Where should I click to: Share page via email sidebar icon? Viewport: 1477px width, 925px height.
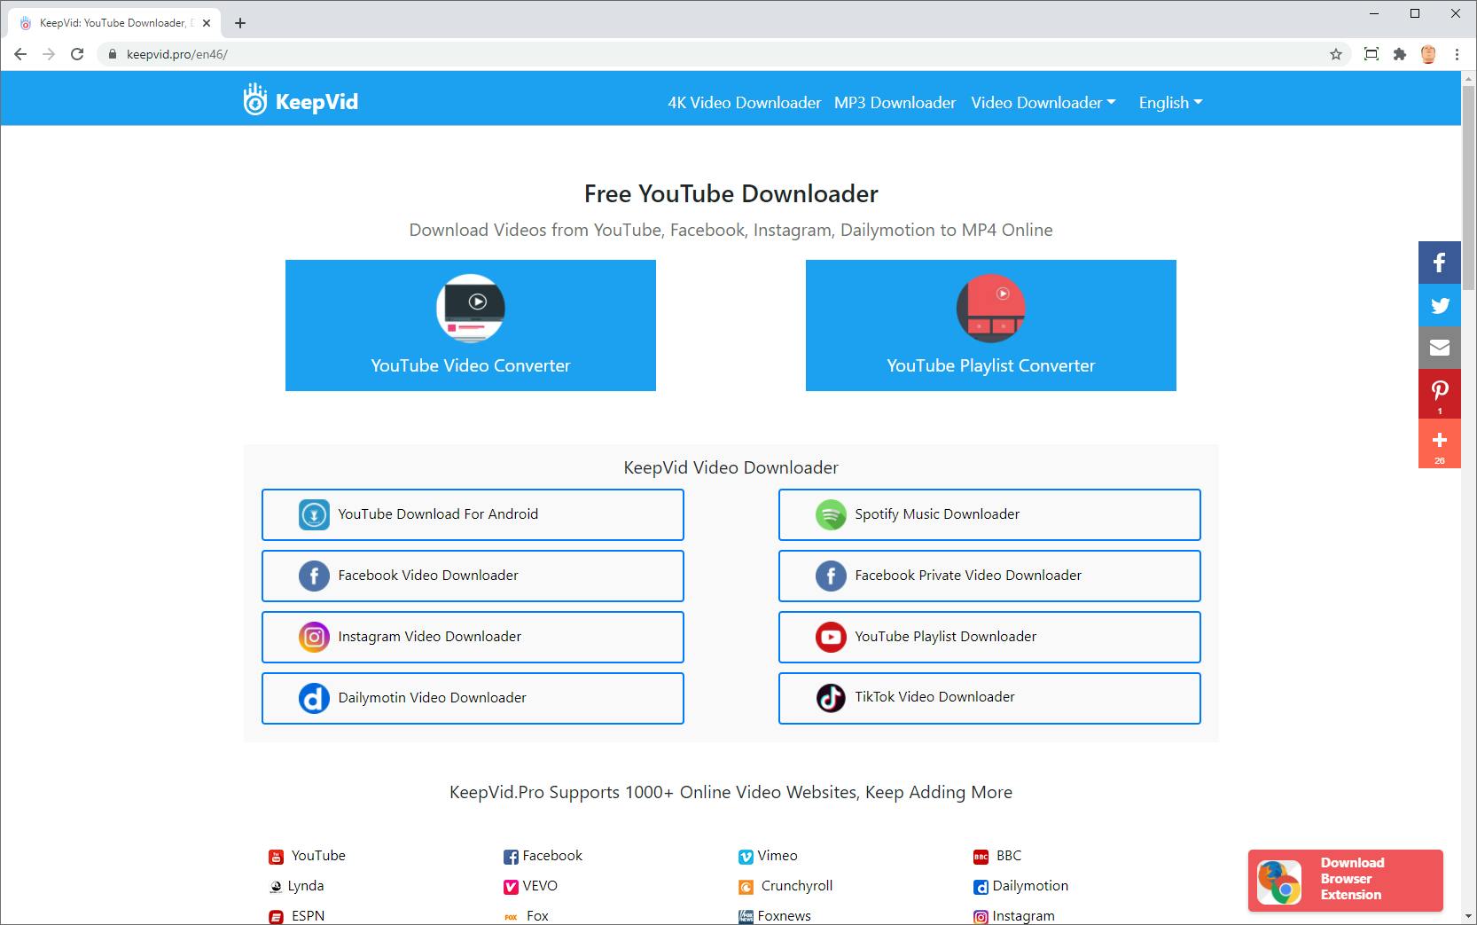pyautogui.click(x=1440, y=348)
